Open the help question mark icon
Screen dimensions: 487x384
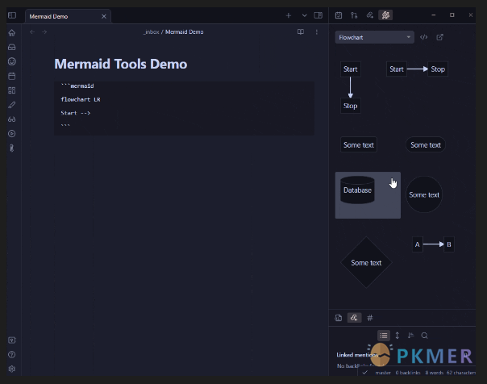coord(12,354)
